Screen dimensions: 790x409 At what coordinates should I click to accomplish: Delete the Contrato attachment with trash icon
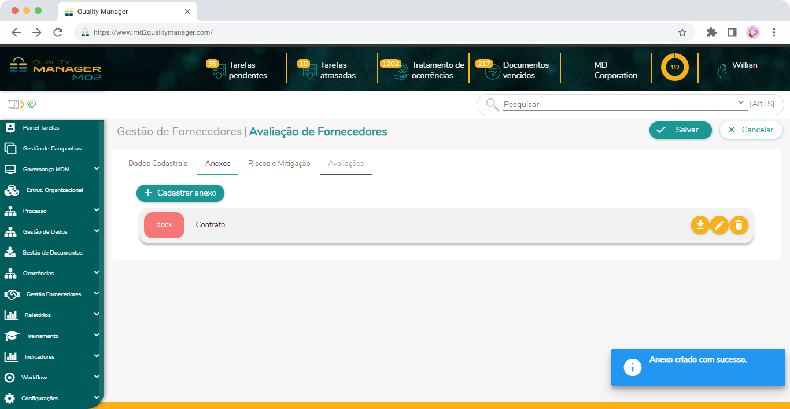pos(739,225)
